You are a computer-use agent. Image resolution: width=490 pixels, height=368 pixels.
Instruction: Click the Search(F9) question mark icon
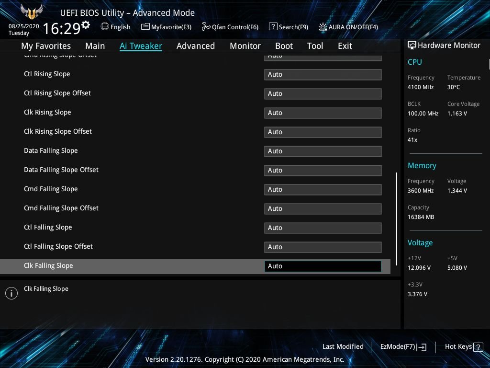pos(273,27)
